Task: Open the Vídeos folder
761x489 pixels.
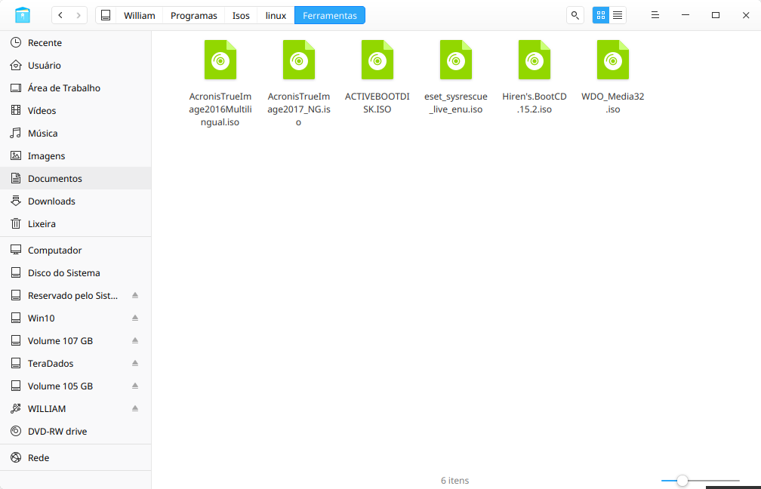Action: 75,111
